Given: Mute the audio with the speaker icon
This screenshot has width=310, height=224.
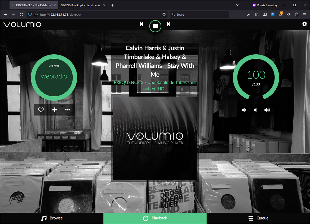Looking at the screenshot, I should 255,110.
